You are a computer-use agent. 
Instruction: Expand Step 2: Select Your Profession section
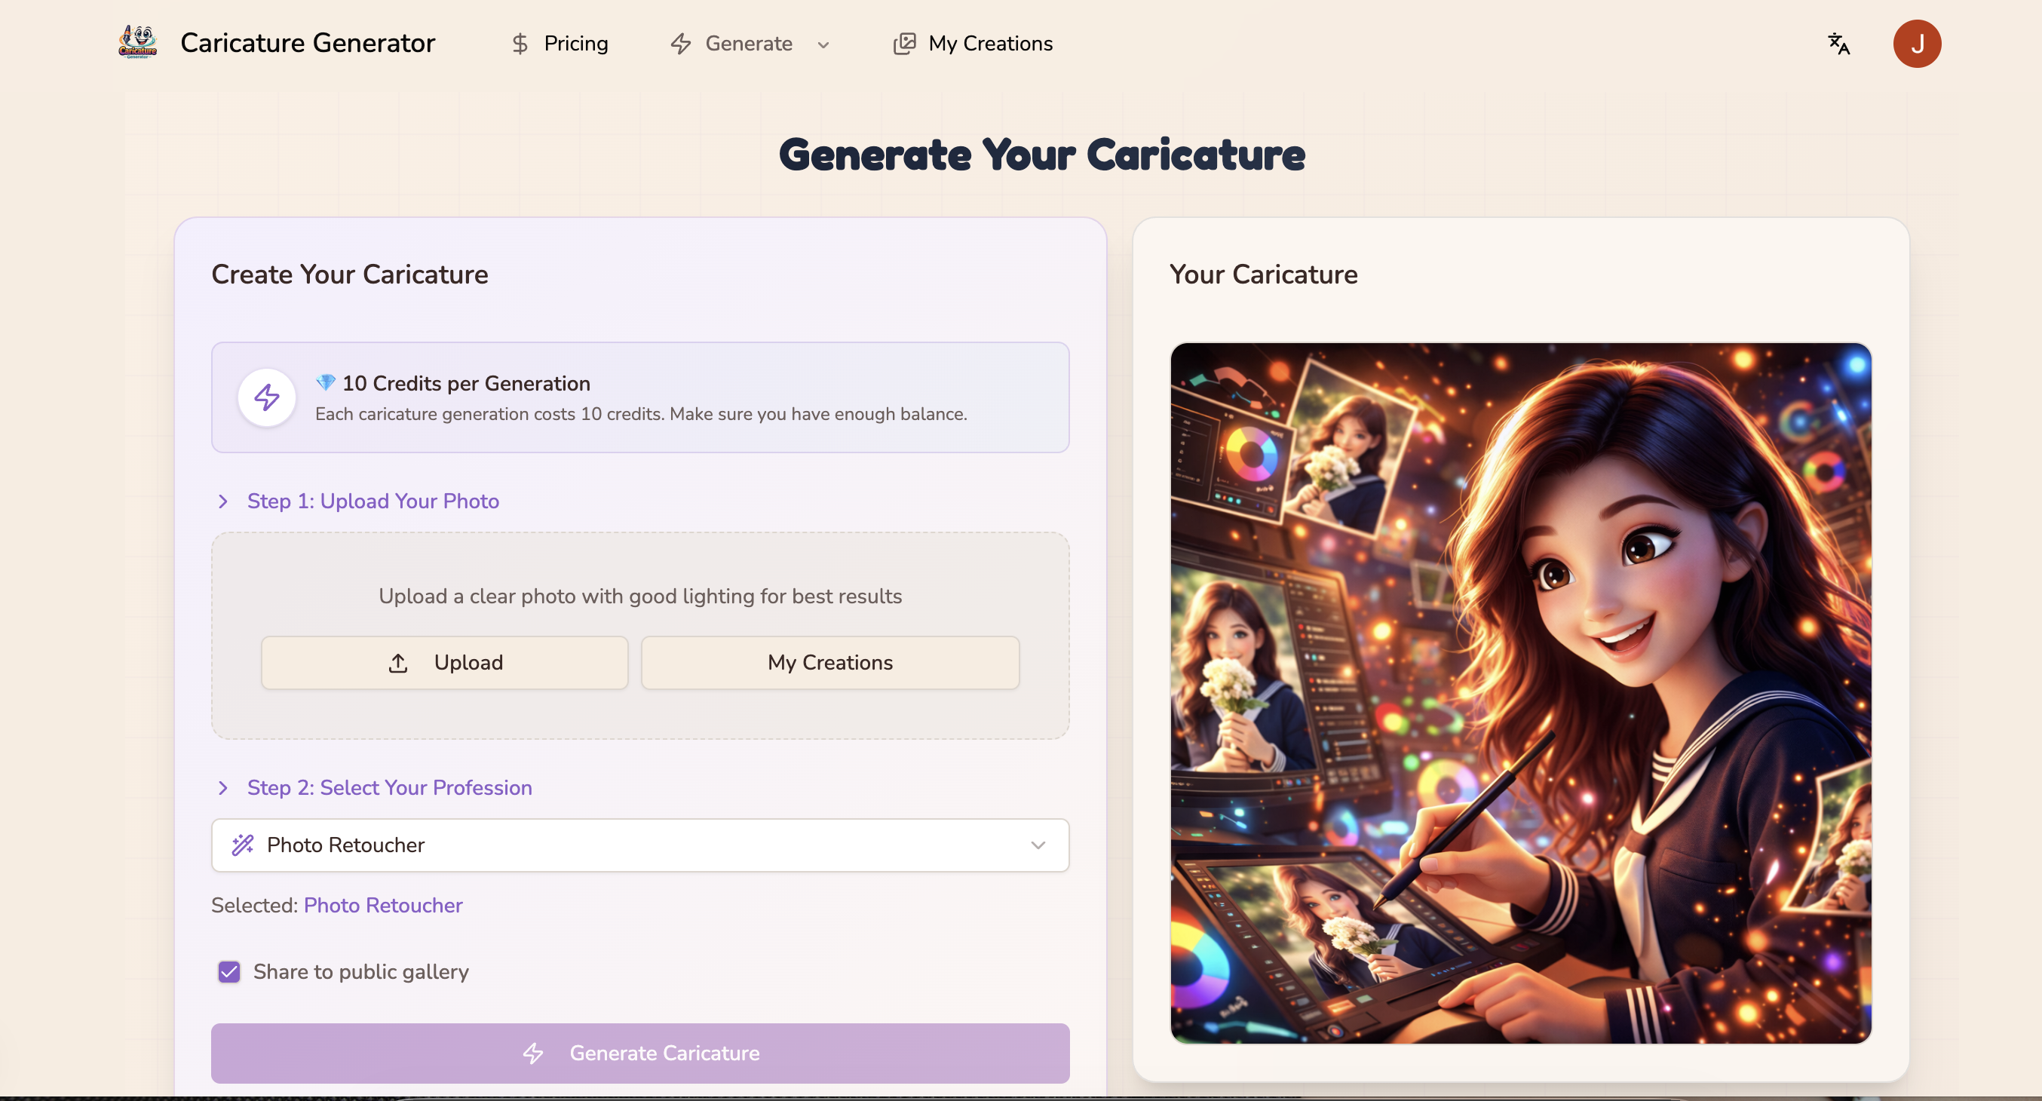[x=389, y=787]
